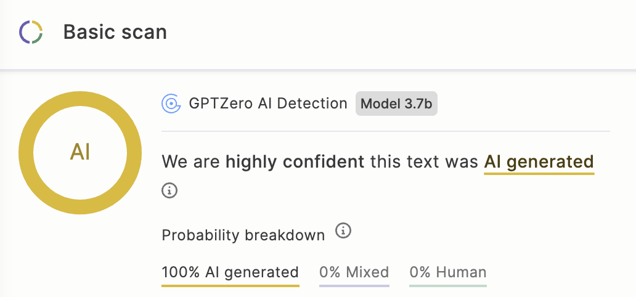
Task: Click the GPTZero spiral logo icon
Action: click(171, 104)
